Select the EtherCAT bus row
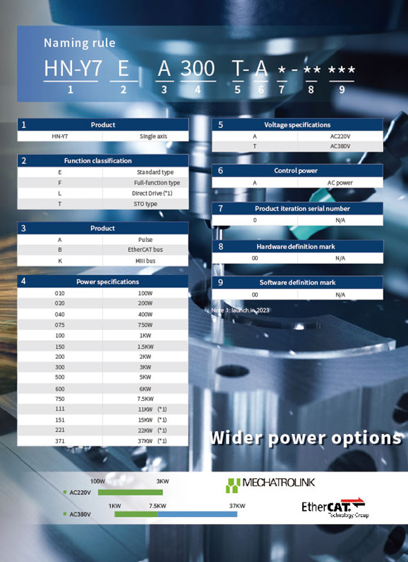Screen dimensions: 408x562 pos(103,250)
